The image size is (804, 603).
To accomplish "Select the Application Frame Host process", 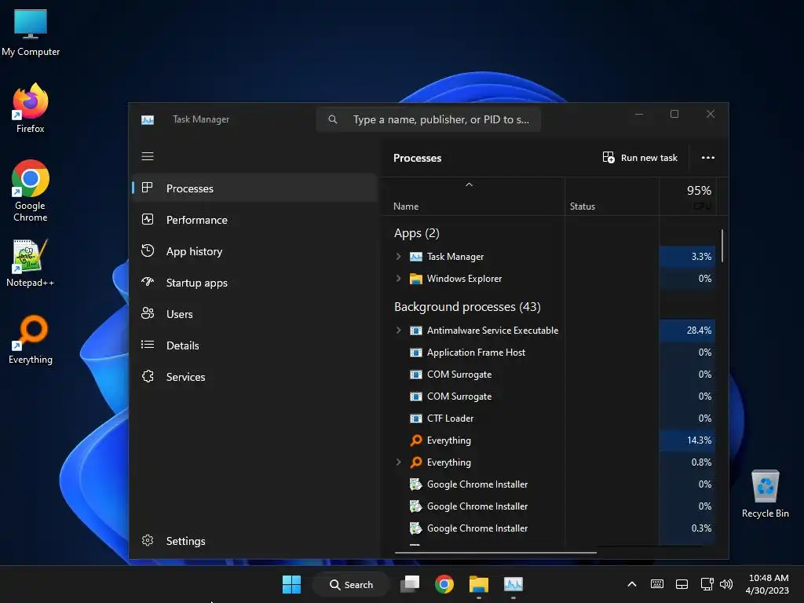I will point(549,353).
